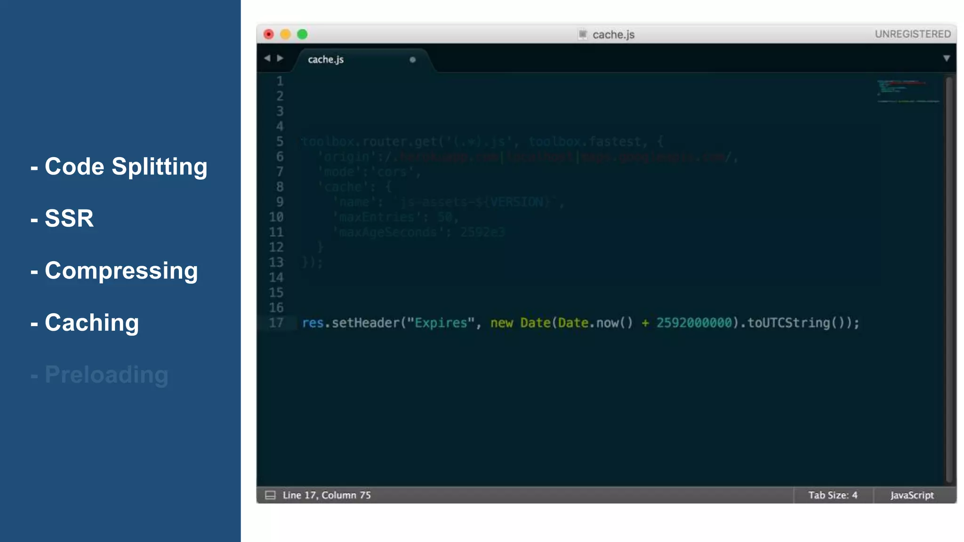
Task: Place cursor on the "Expires" string
Action: point(441,323)
